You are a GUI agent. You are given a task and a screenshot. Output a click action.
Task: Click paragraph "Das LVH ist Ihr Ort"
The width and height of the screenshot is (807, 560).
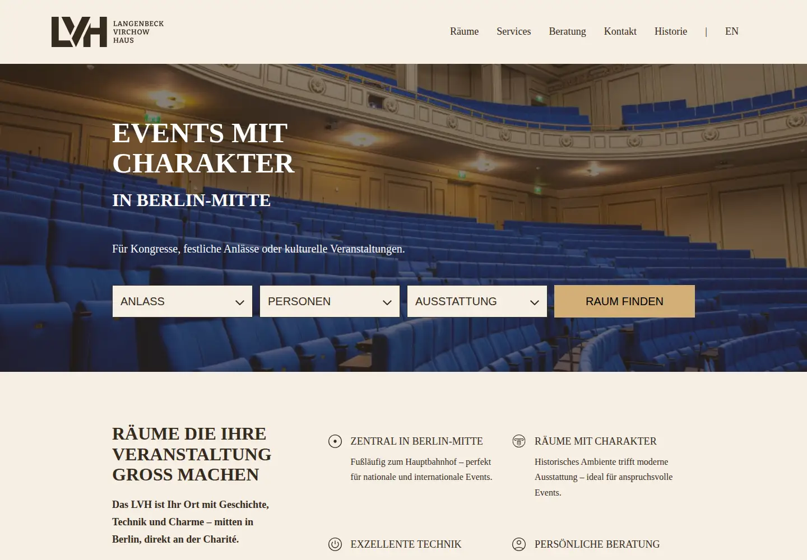(191, 522)
